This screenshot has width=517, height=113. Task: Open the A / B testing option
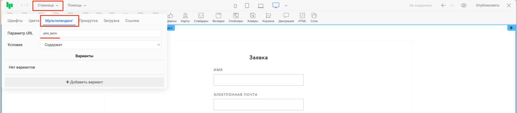pos(24,6)
